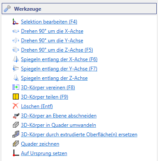Image resolution: width=158 pixels, height=161 pixels.
Task: Click the mirror Y-Achse icon
Action: 15,69
